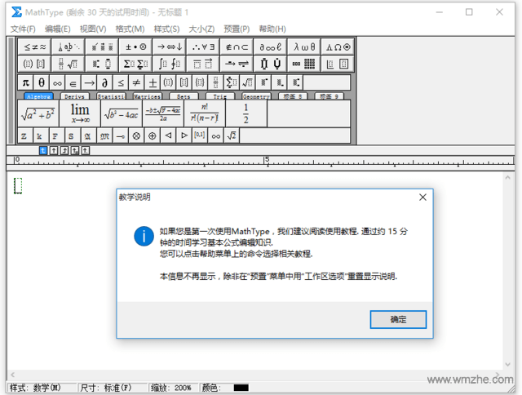The height and width of the screenshot is (395, 522).
Task: Insert the one-half fraction expression
Action: click(x=246, y=113)
